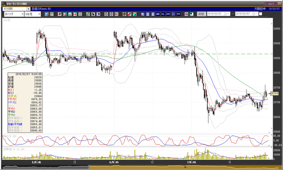Tick the checkbox after end date
283x170 pixels.
[x=260, y=14]
